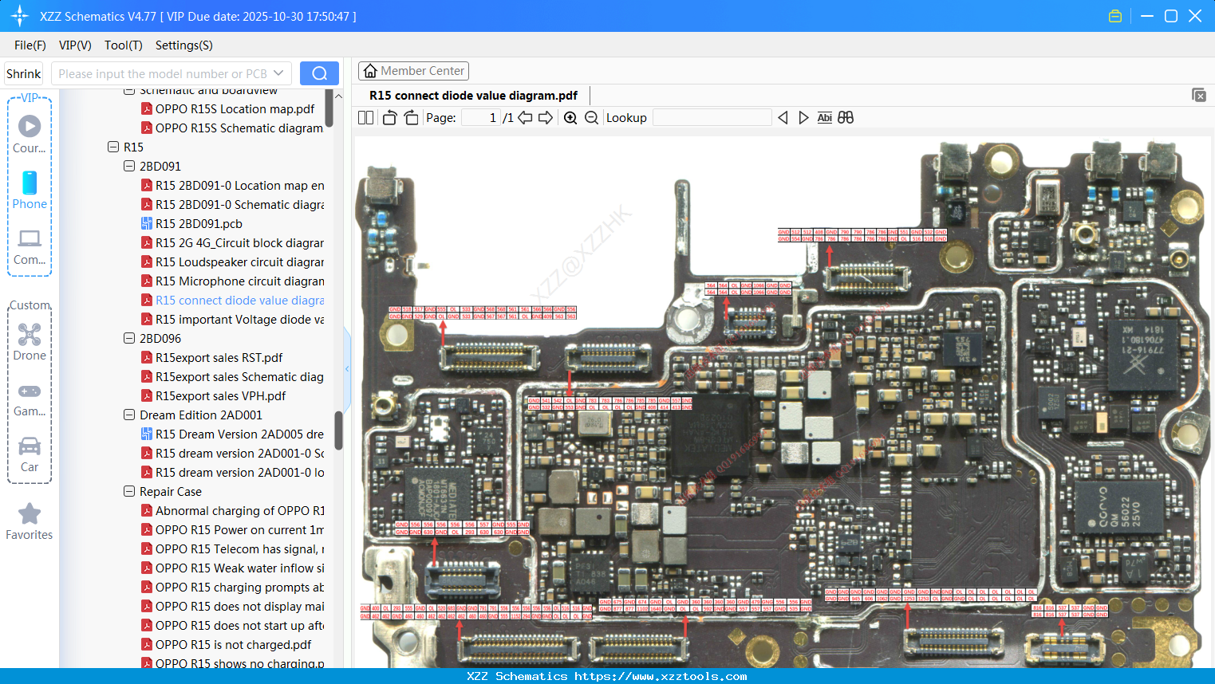Screen dimensions: 1215x684
Task: Open the Game console category
Action: [x=30, y=399]
